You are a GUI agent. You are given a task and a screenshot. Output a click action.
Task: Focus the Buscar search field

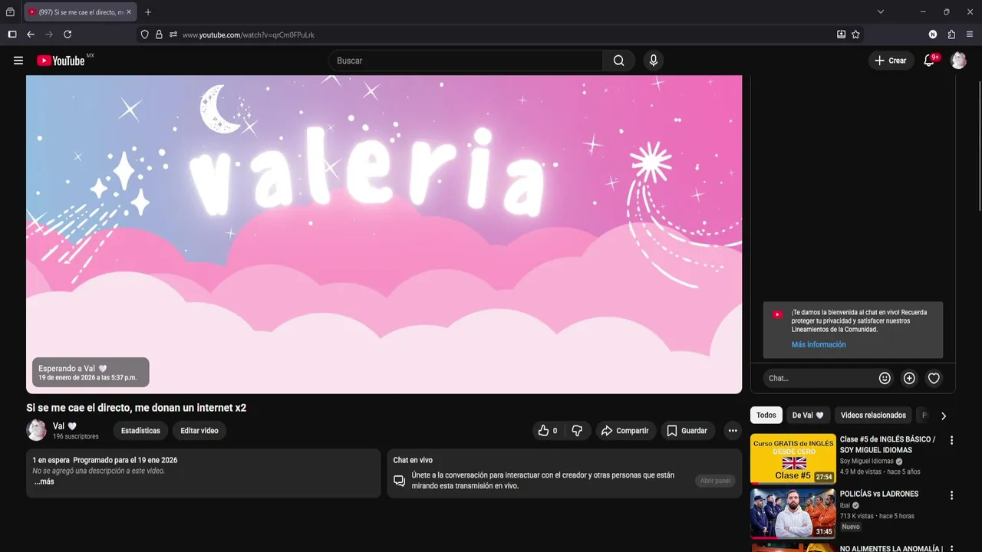click(466, 61)
